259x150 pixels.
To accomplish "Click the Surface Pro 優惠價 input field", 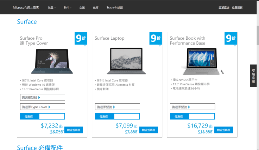I will [52, 116].
